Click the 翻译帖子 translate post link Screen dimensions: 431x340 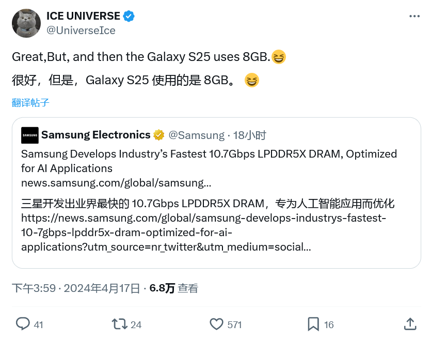click(x=30, y=102)
